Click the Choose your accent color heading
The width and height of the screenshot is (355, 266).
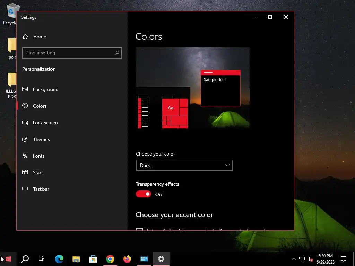coord(174,215)
